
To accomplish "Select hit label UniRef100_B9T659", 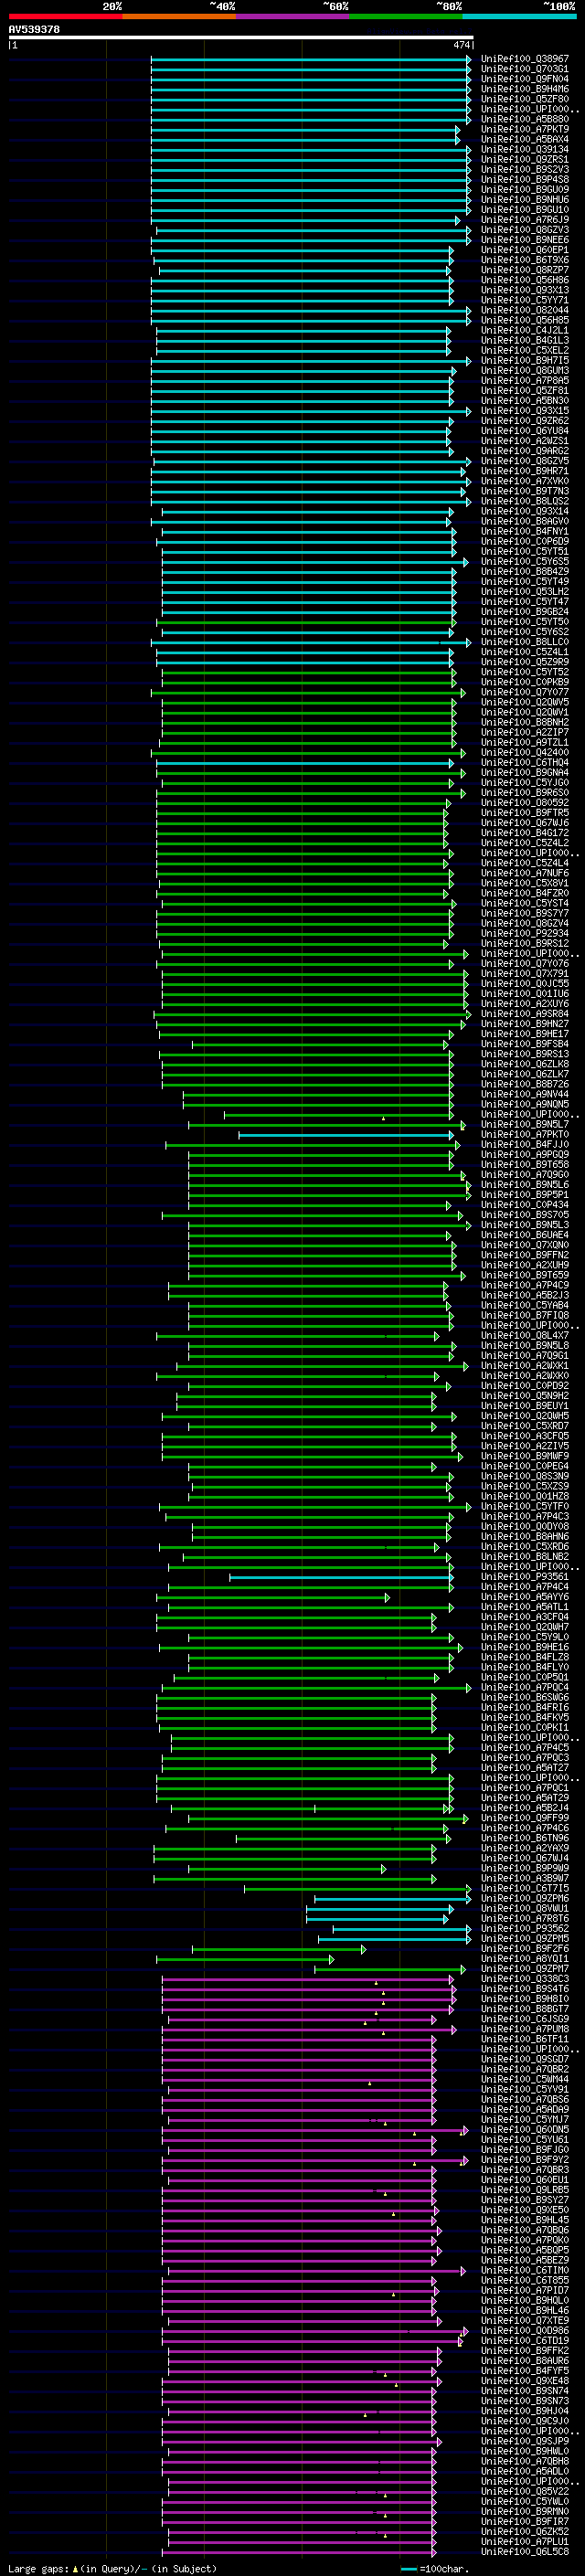I will (525, 1275).
